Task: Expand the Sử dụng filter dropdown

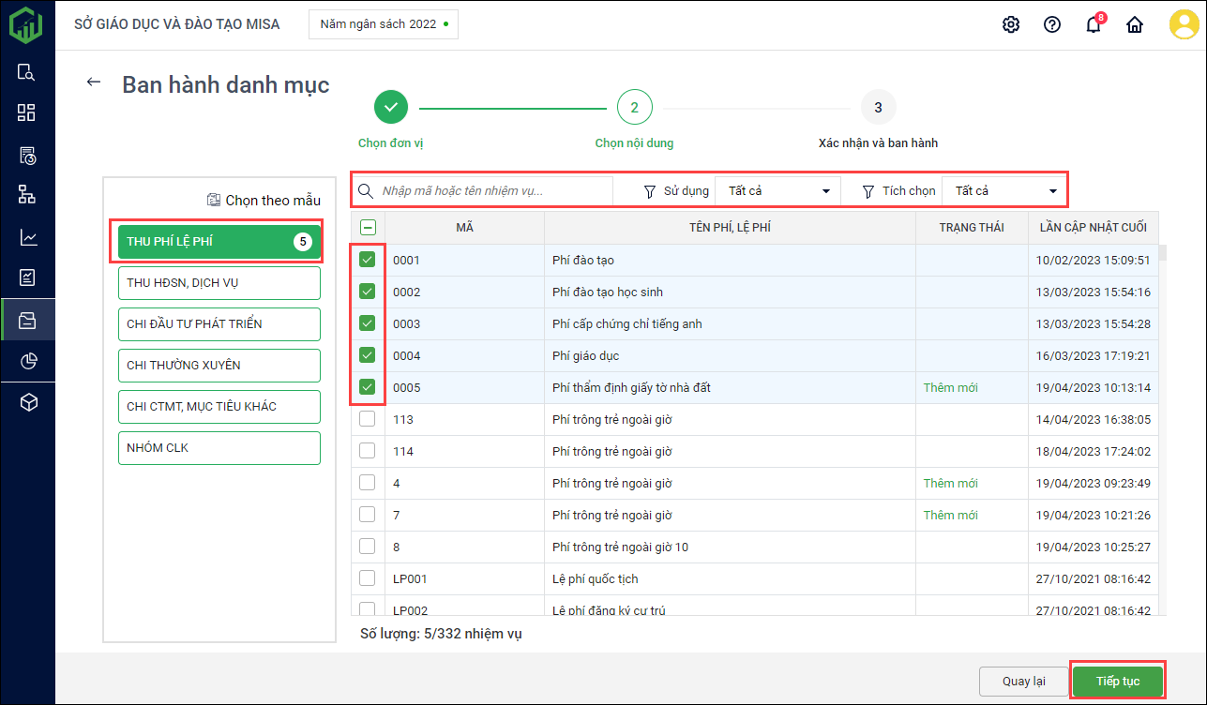Action: click(777, 191)
